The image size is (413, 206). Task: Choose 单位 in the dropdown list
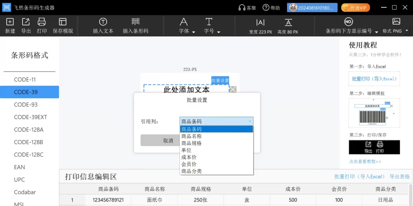point(217,150)
